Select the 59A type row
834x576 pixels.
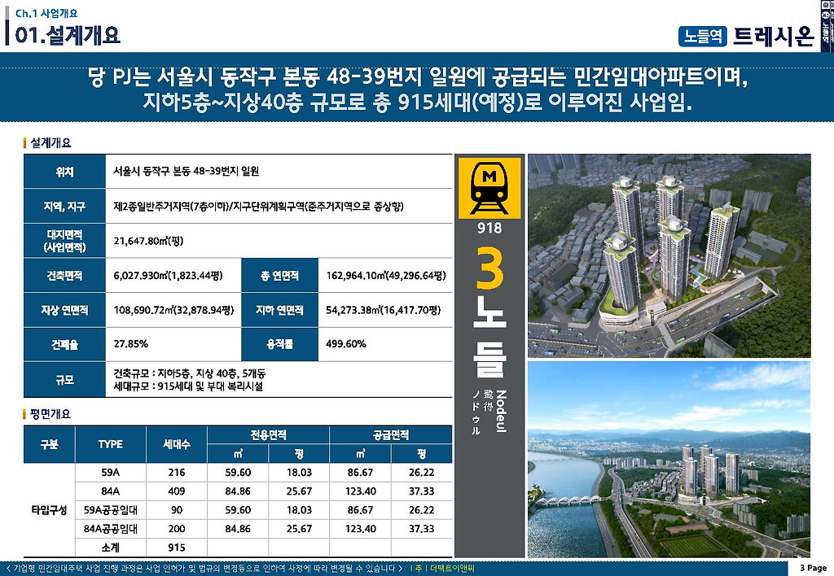(264, 473)
